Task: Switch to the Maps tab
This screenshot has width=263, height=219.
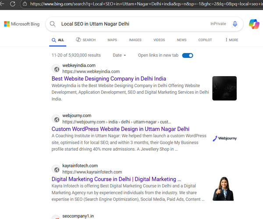Action: coord(112,40)
